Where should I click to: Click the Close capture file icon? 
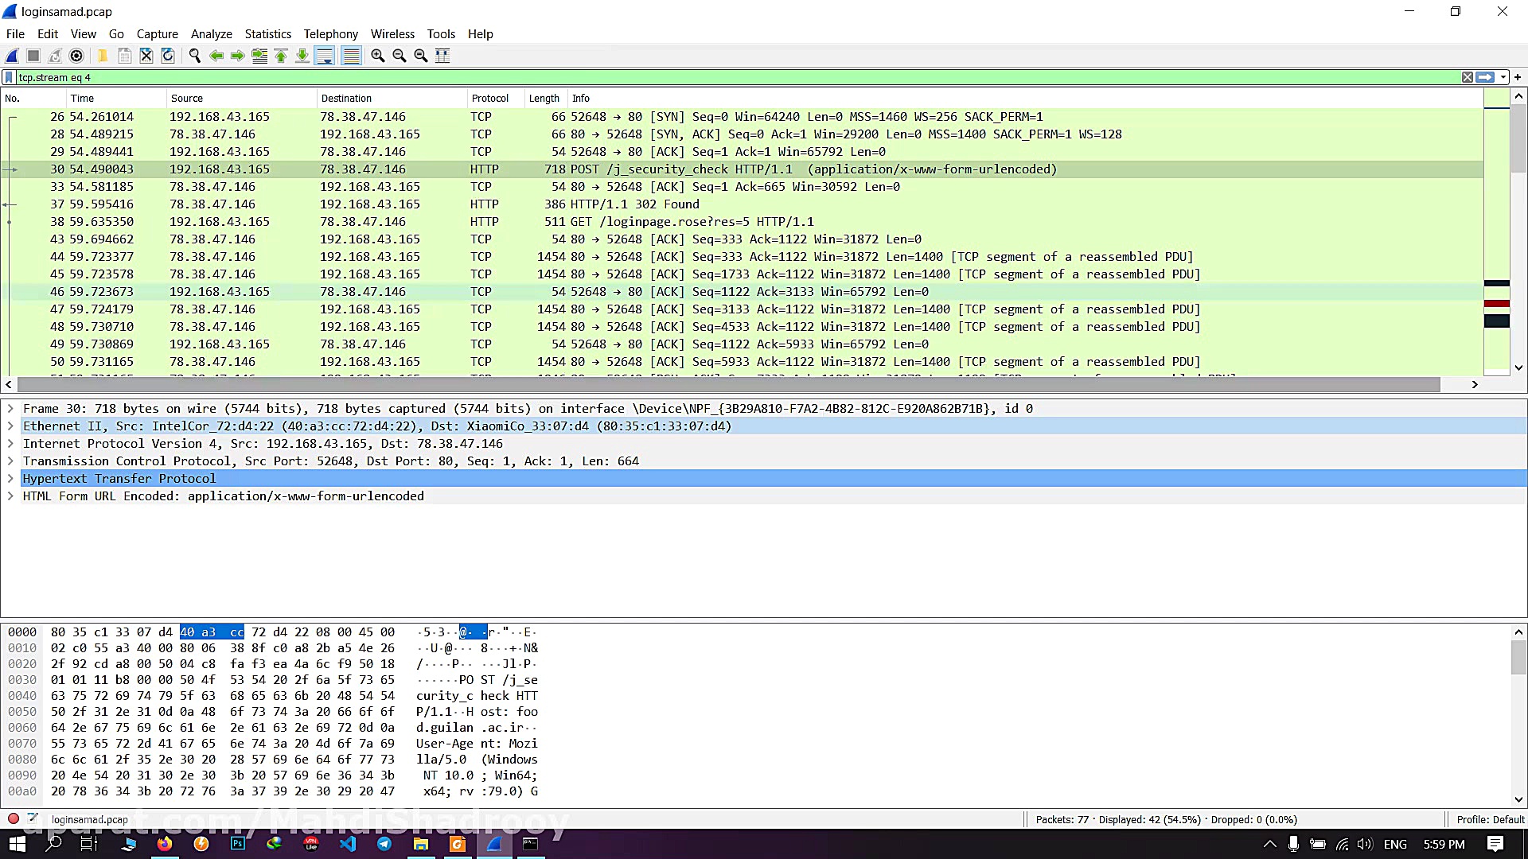point(146,56)
